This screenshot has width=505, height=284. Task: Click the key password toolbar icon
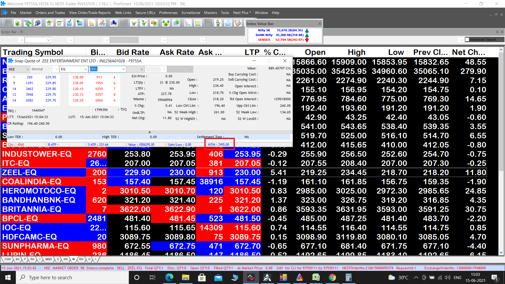[102, 23]
